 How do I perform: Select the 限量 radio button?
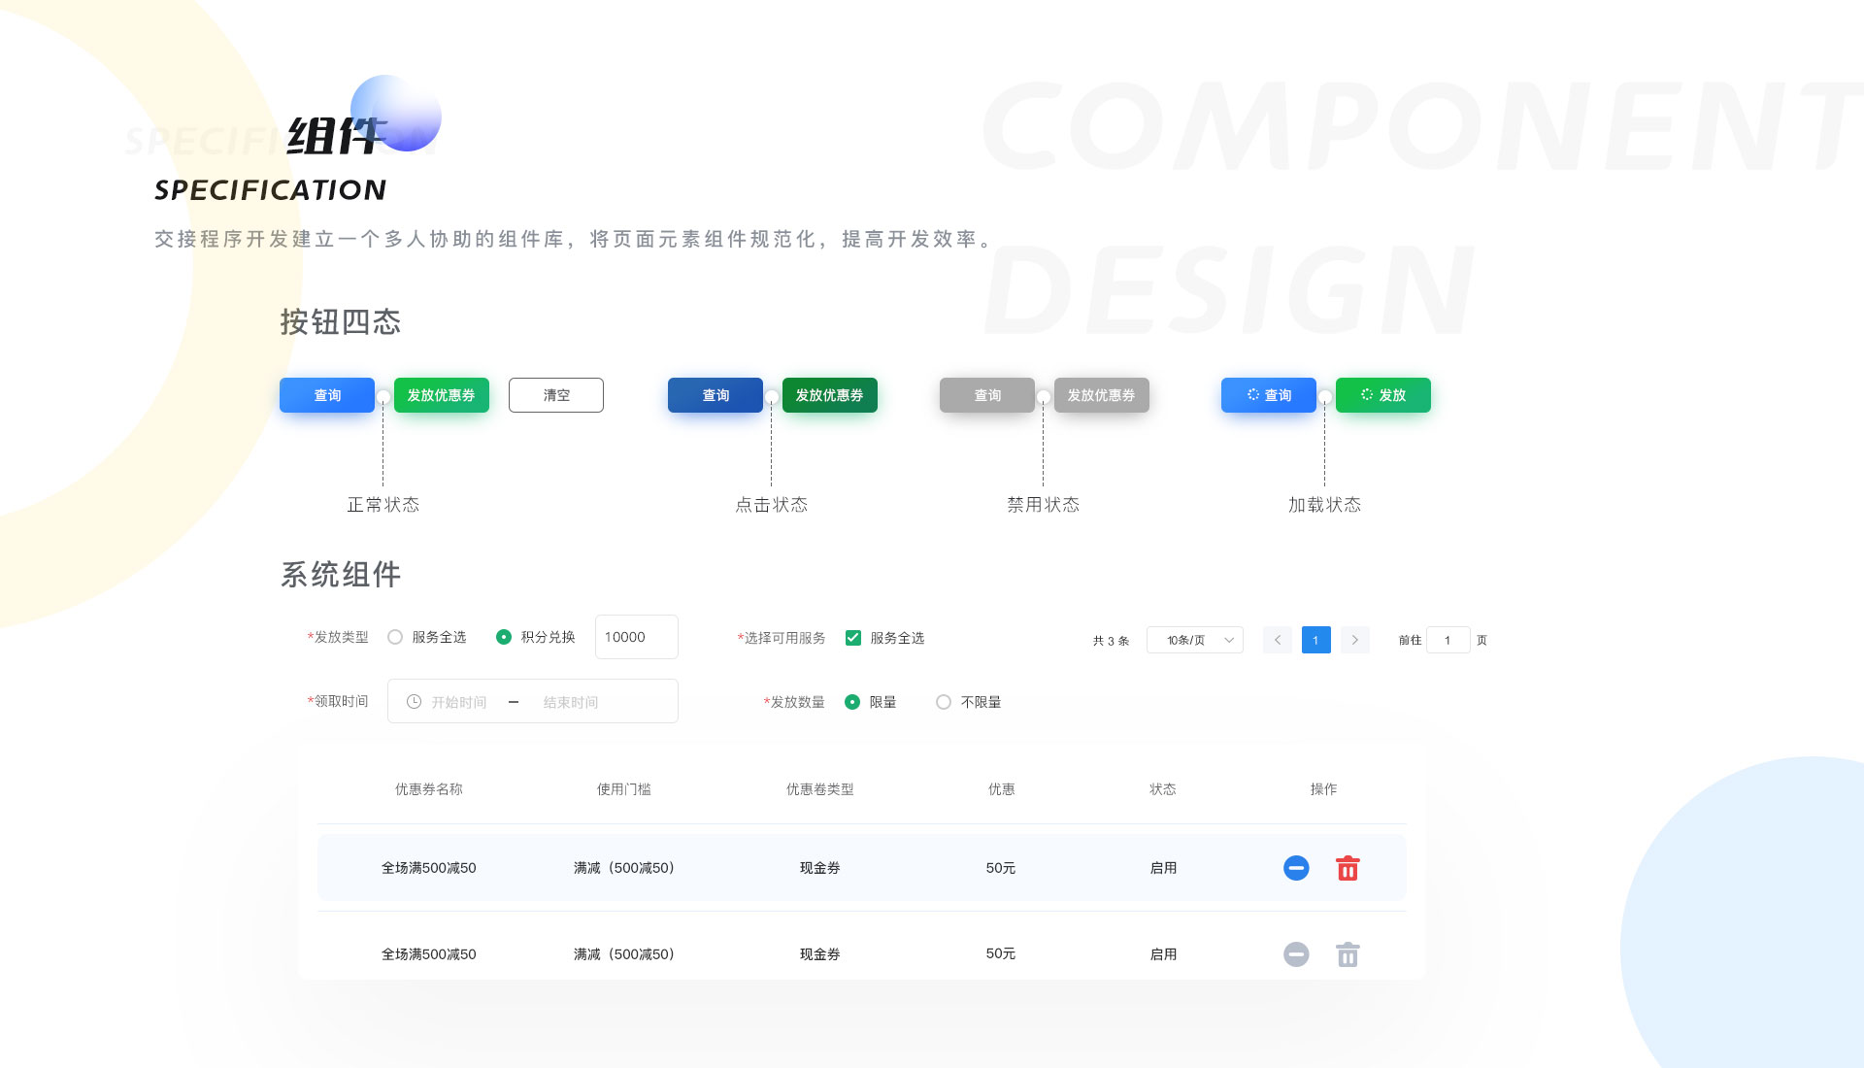[852, 702]
